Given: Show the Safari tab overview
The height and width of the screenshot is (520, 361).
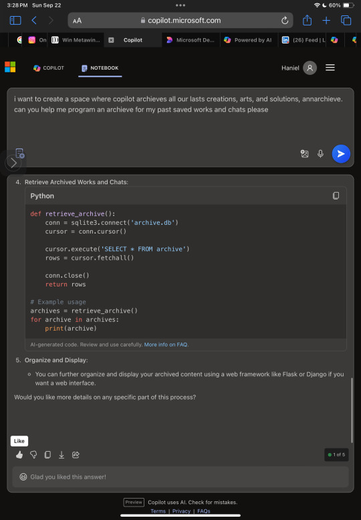Looking at the screenshot, I should click(x=346, y=21).
